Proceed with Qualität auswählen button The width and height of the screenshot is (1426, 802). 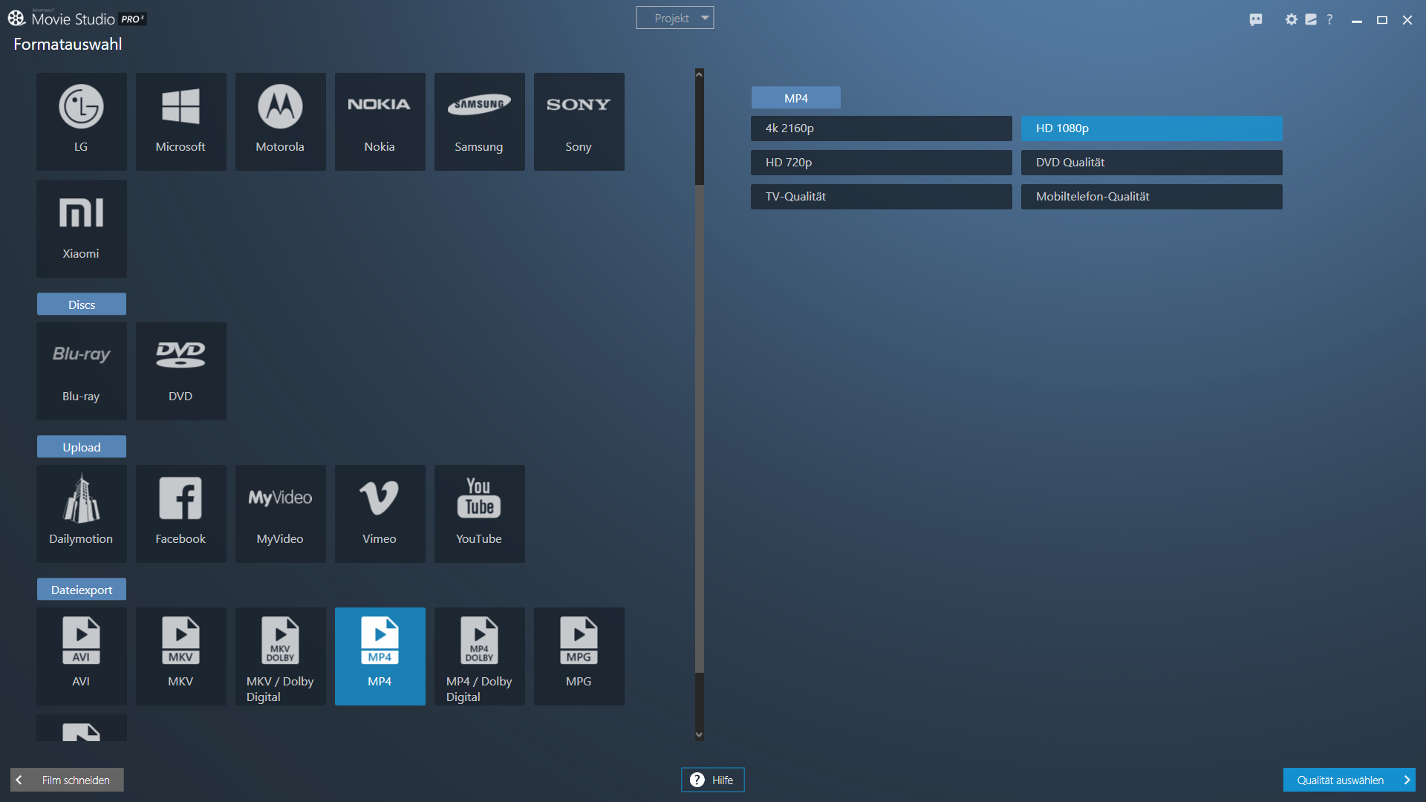(1348, 780)
